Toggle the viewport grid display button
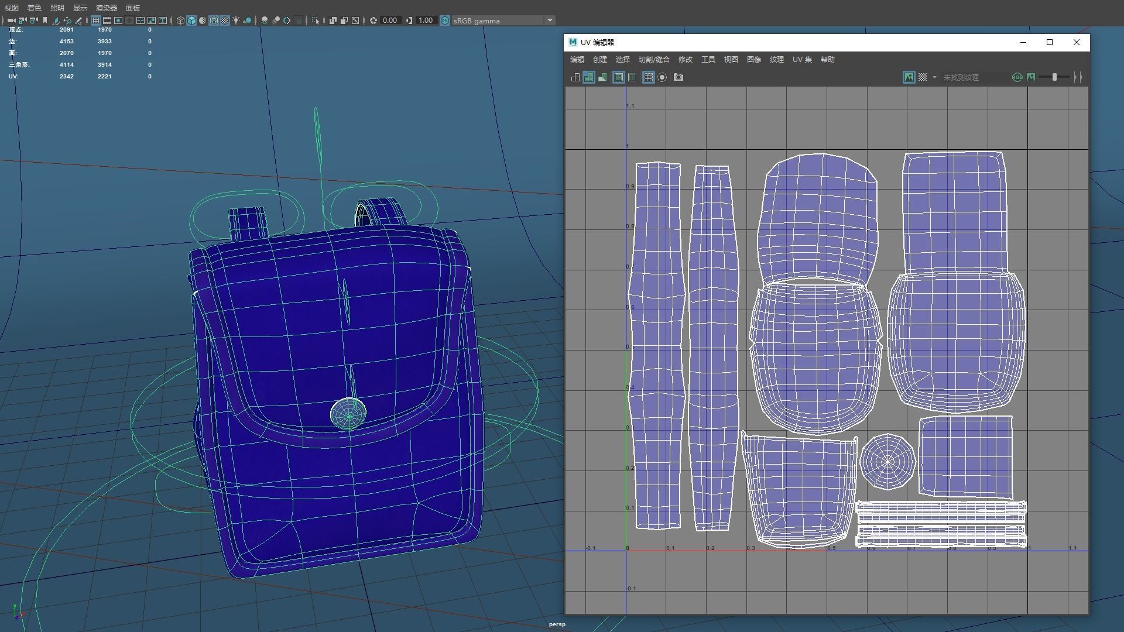The image size is (1124, 632). click(x=96, y=20)
